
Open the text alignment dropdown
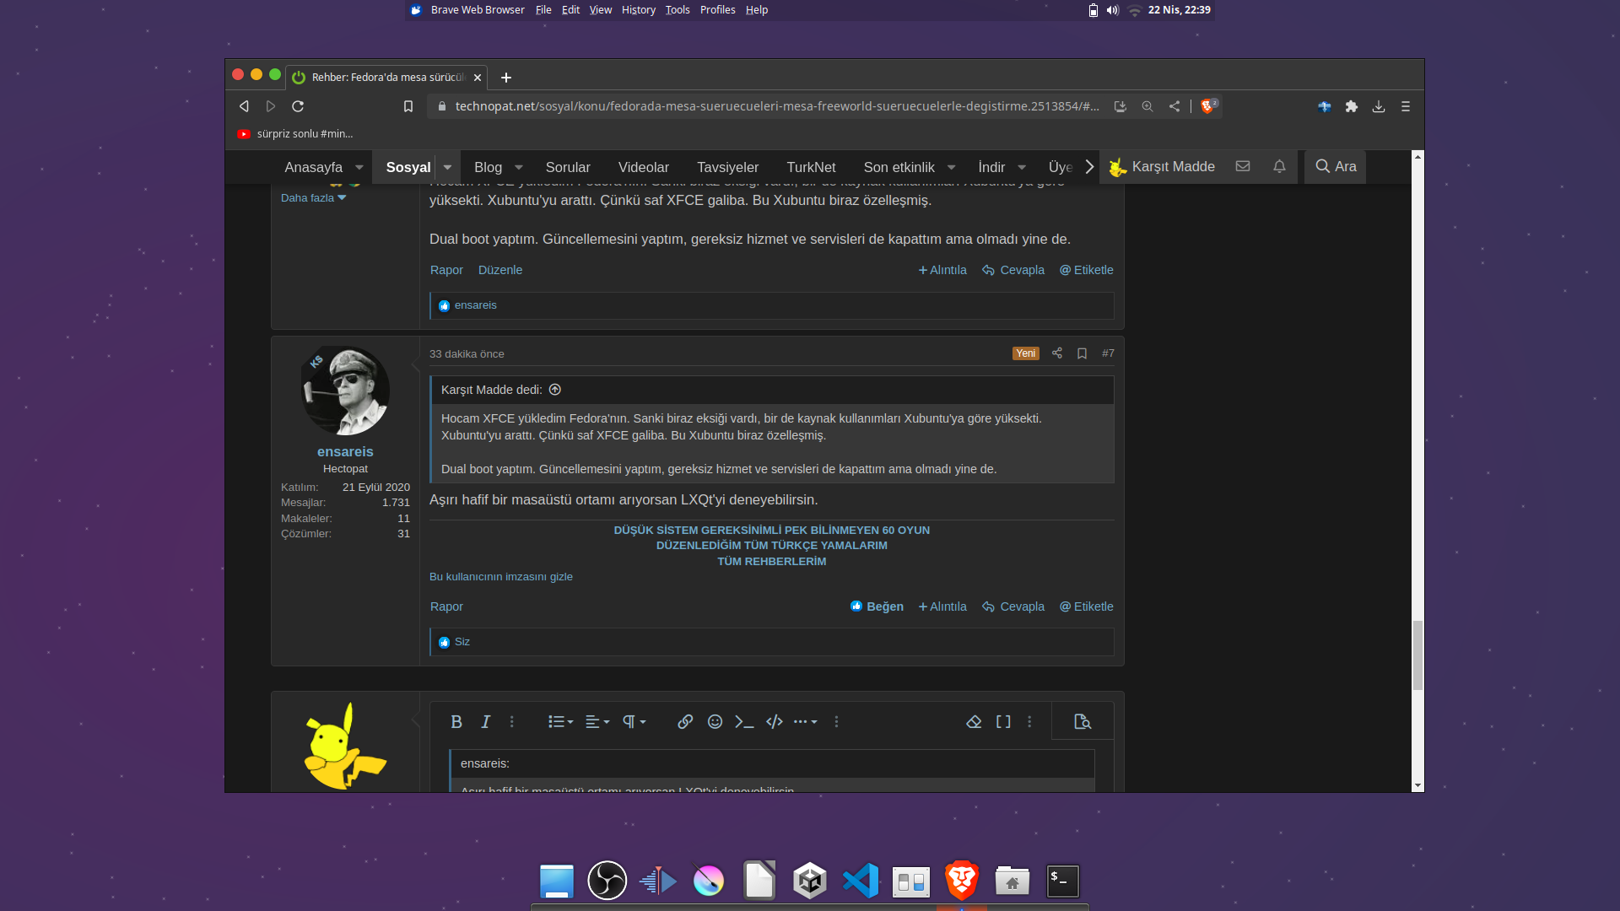597,722
